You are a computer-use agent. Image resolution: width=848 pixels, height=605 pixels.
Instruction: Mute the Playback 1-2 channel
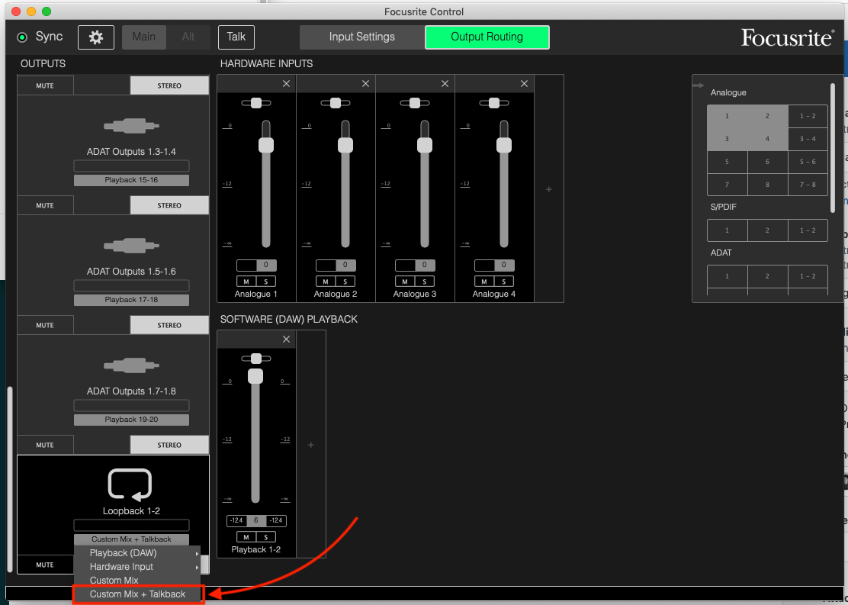(x=246, y=537)
